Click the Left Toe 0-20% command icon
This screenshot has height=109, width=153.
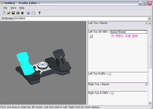coord(109,74)
